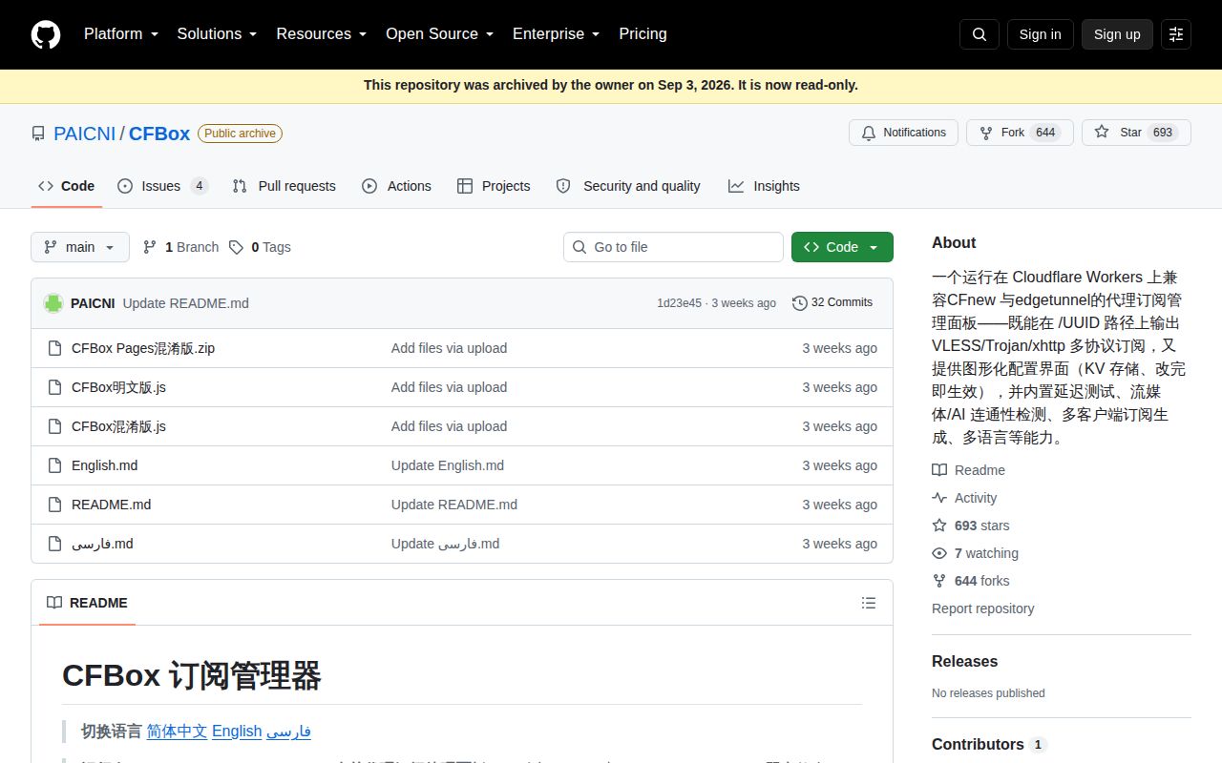Open the file README.md in the list

111,505
